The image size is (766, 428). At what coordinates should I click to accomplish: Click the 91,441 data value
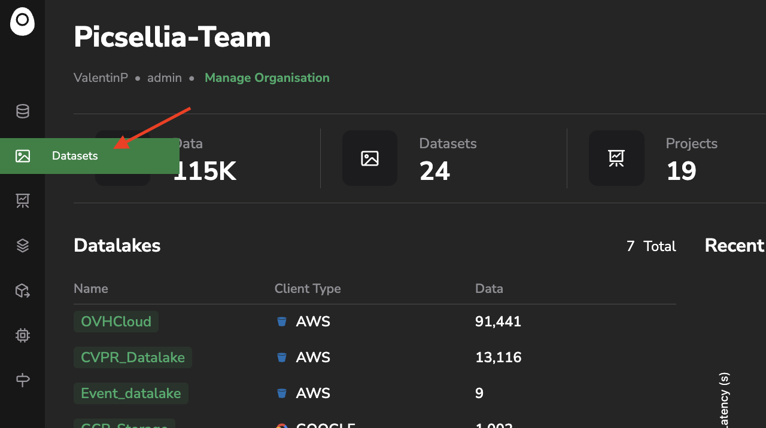(x=498, y=322)
